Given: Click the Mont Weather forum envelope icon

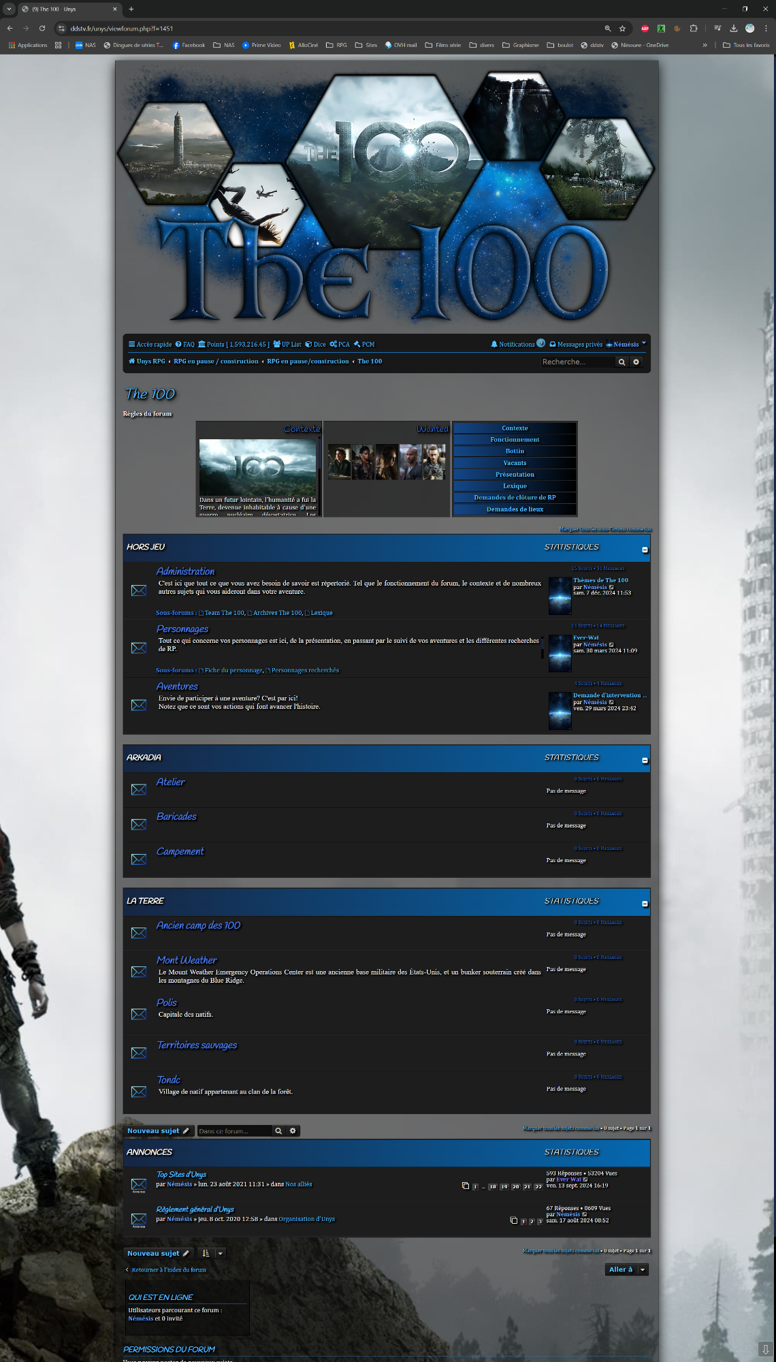Looking at the screenshot, I should (x=139, y=972).
